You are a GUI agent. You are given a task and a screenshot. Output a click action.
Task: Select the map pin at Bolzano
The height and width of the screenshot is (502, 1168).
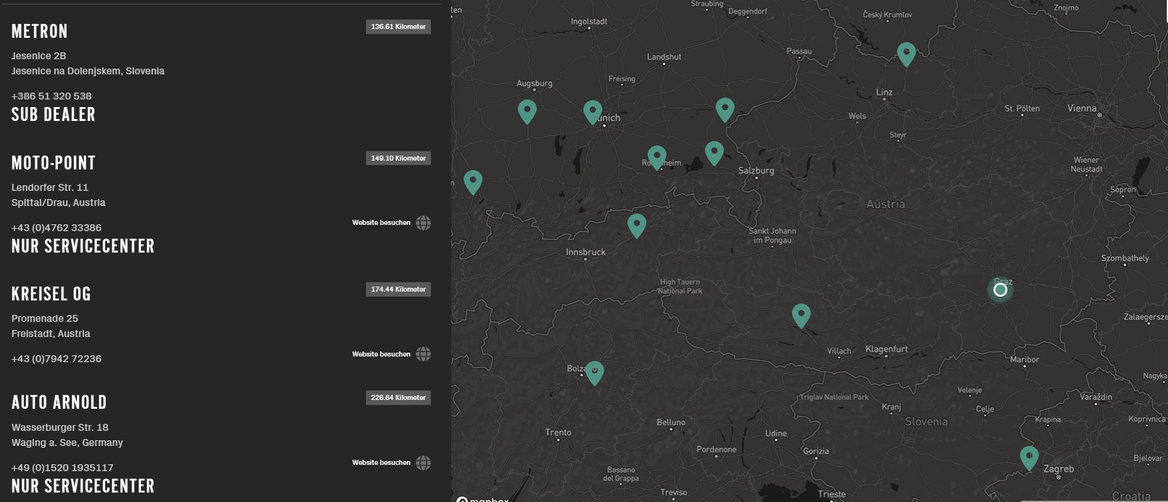point(594,372)
